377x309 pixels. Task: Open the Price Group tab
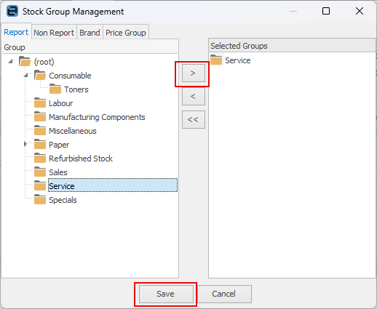126,33
